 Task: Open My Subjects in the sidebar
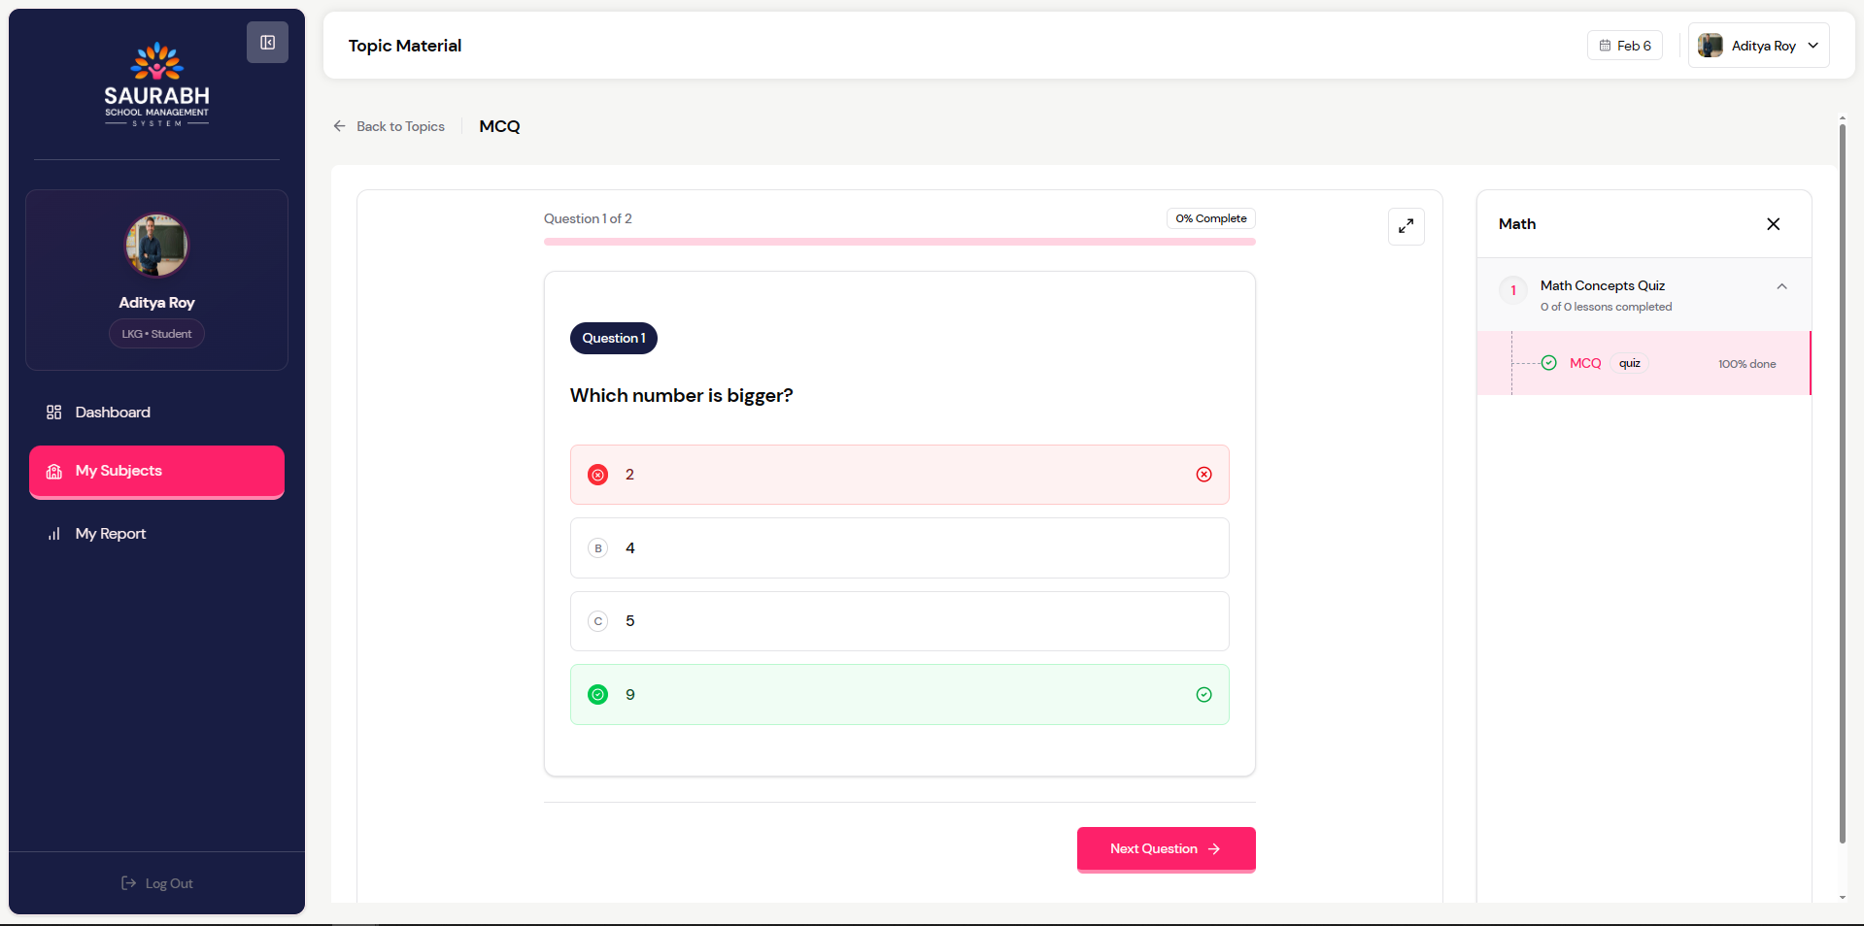coord(156,472)
